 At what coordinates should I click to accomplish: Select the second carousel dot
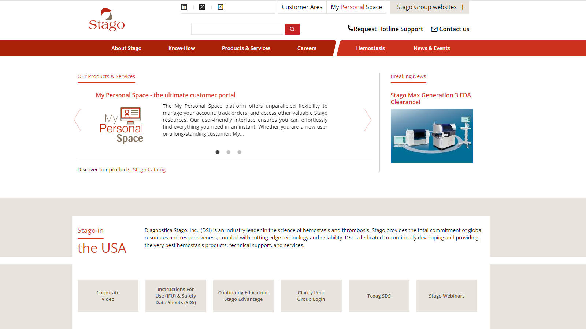click(x=229, y=152)
